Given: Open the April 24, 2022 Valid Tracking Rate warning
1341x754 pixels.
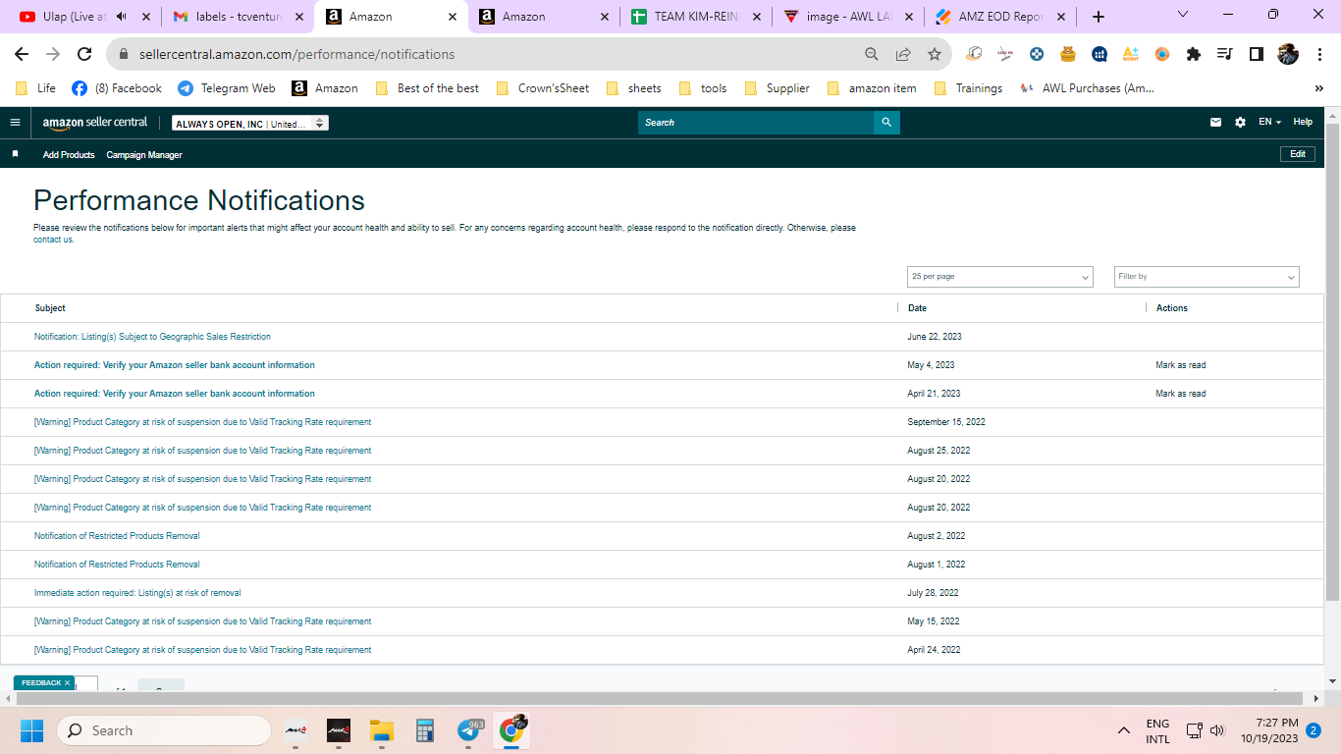Looking at the screenshot, I should (202, 650).
